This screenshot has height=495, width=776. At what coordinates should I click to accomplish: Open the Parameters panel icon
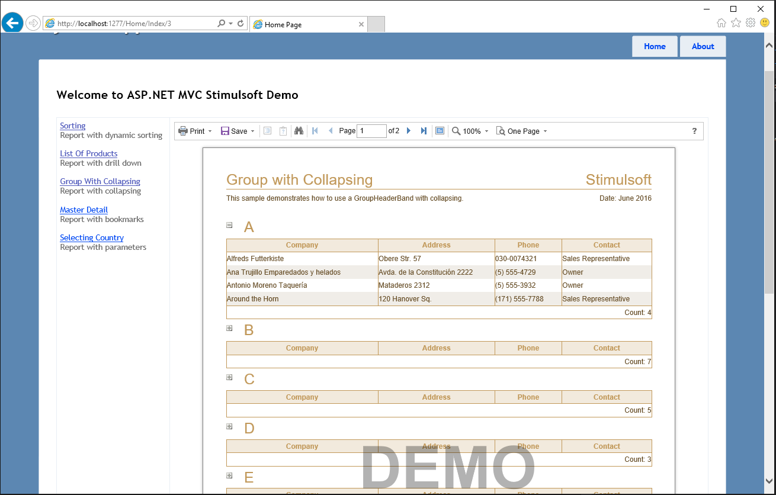click(x=283, y=131)
